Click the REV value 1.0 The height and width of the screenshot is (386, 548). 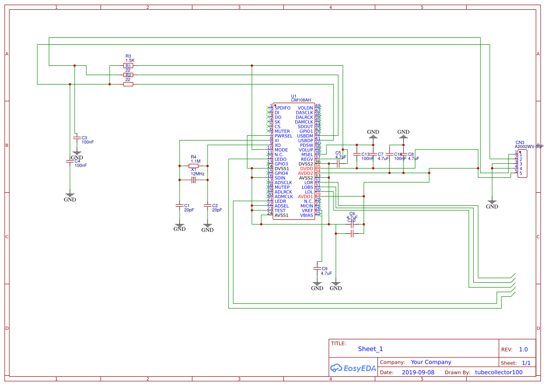[523, 350]
